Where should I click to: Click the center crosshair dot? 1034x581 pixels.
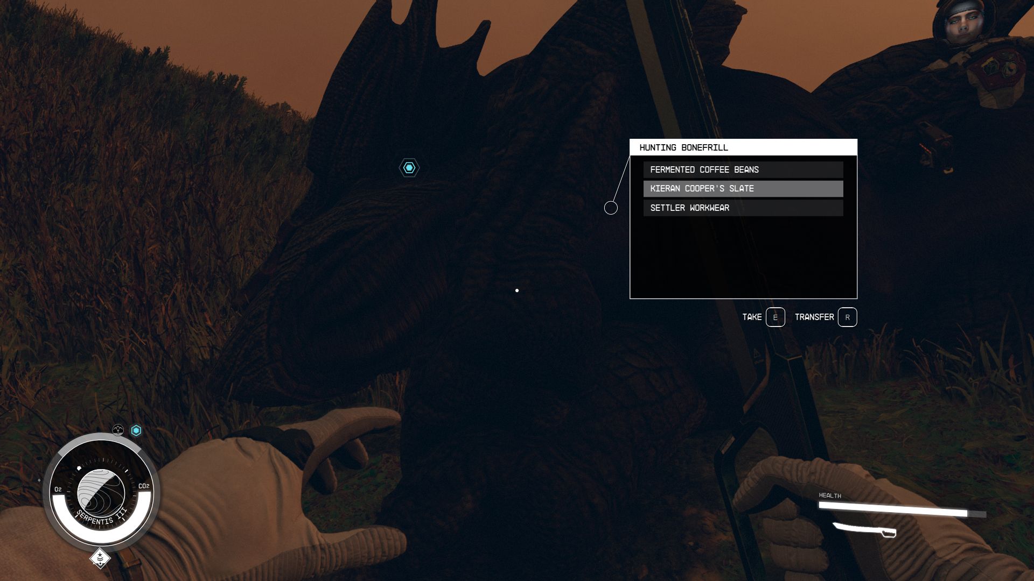tap(517, 290)
